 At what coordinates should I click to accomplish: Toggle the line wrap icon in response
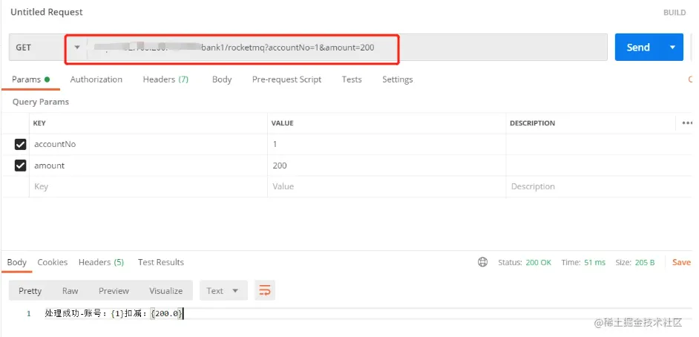pos(264,291)
